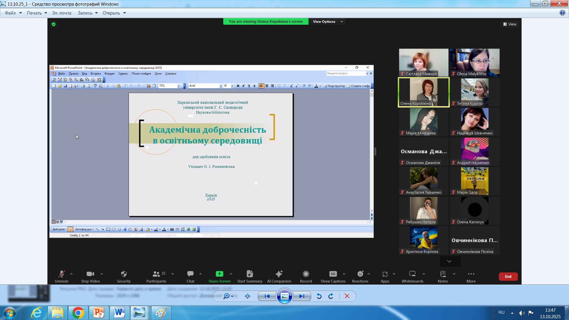Open the zoom magnifier dropdown

point(228,296)
